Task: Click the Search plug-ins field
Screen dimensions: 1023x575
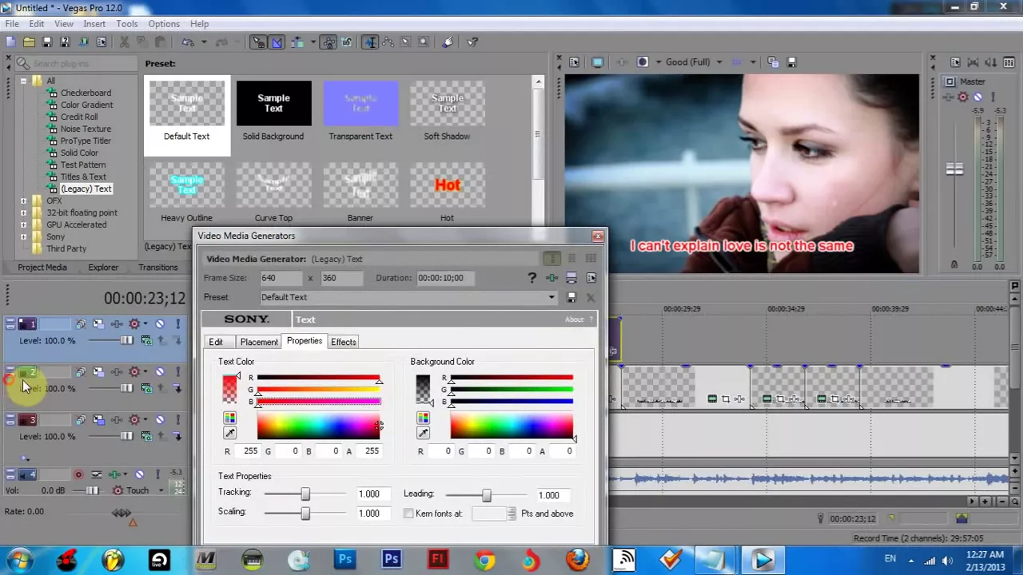Action: 76,63
